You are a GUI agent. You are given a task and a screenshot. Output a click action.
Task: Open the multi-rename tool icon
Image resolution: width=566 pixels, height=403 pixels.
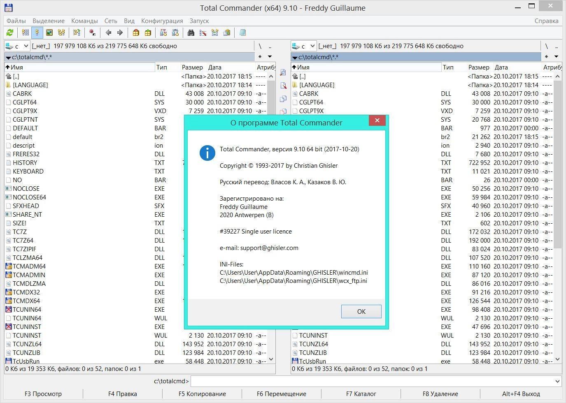click(203, 32)
